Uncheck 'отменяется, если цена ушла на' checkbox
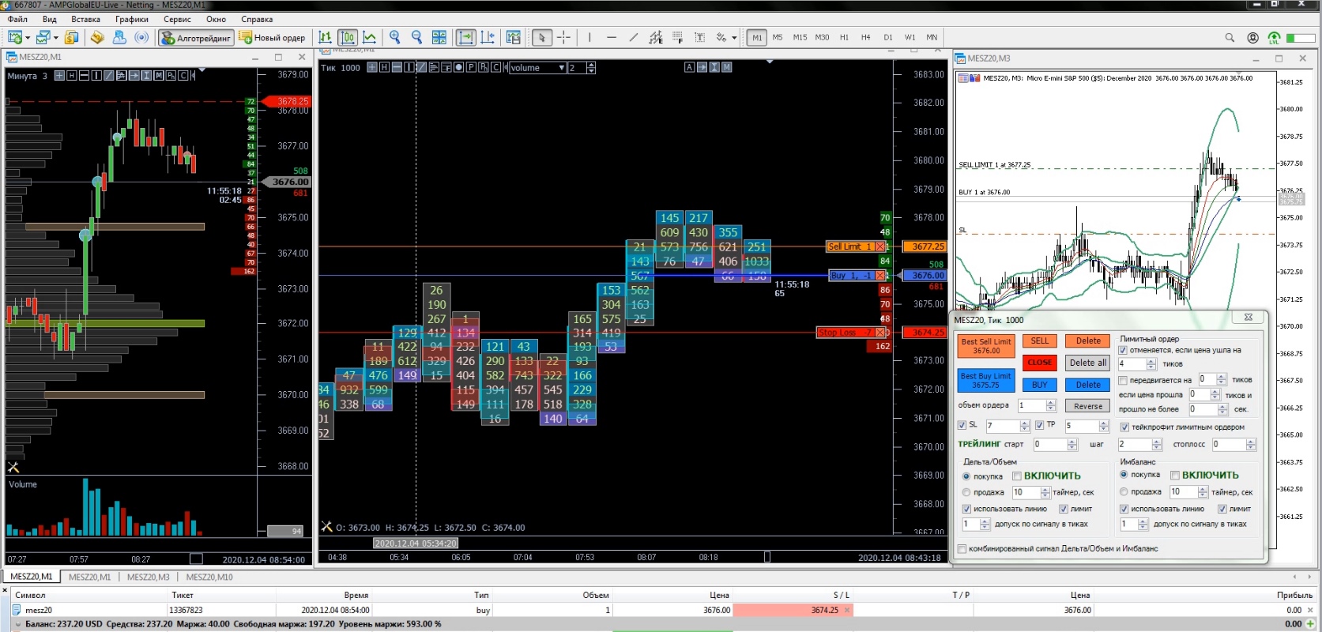 (x=1123, y=350)
